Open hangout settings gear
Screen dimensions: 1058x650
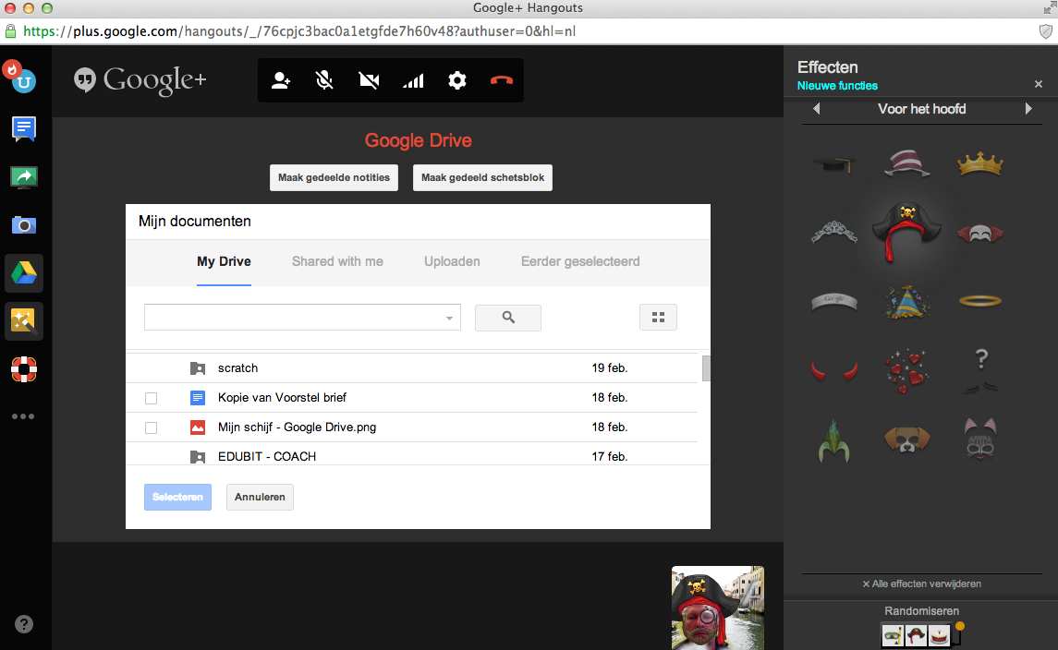coord(456,81)
